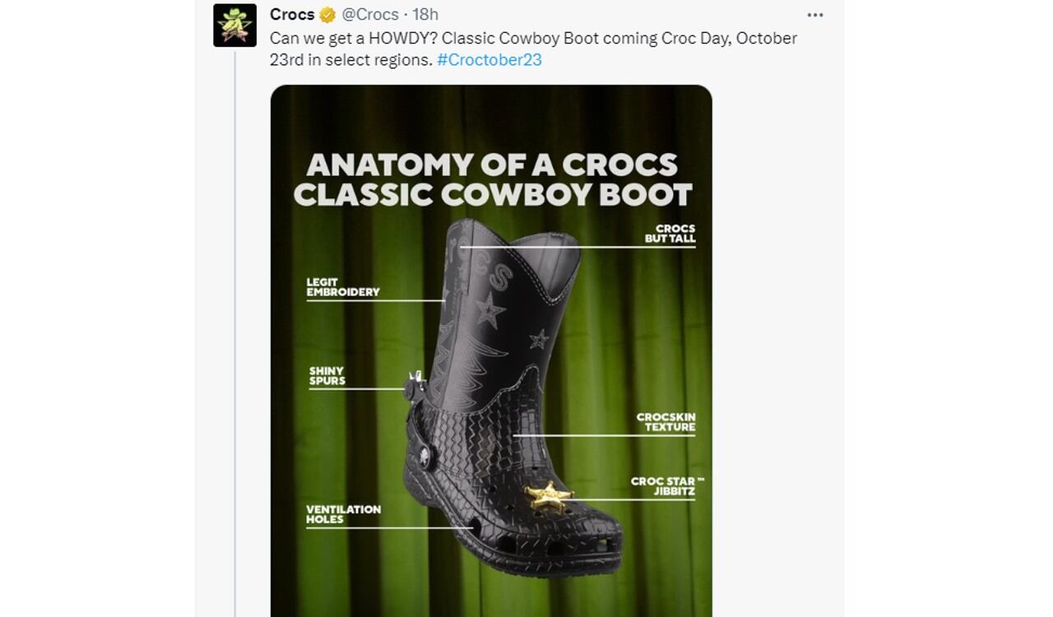The image size is (1053, 617).
Task: Click the VENTILATION HOLES text
Action: [346, 514]
